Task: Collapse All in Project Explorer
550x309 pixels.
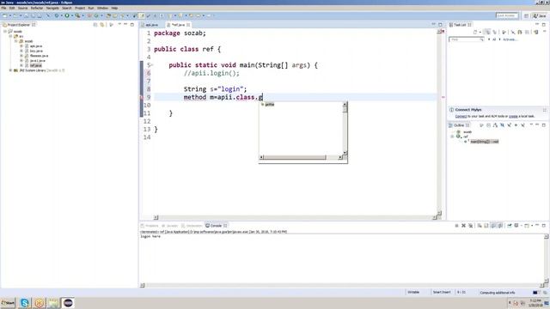Action: [95, 25]
